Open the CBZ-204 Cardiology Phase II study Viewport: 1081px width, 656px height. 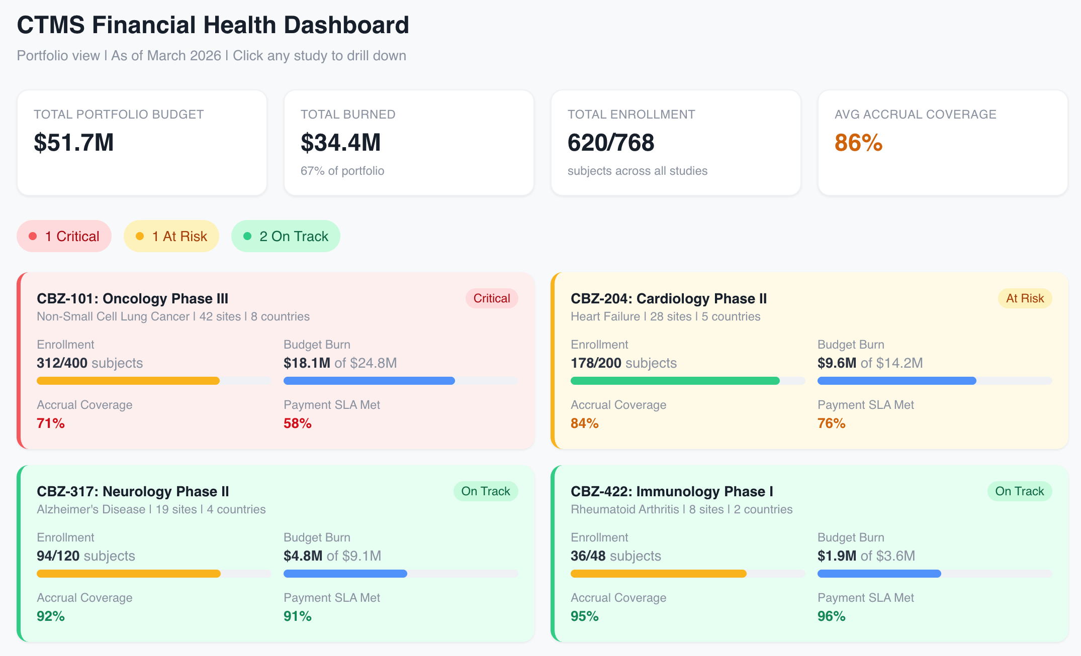tap(668, 299)
